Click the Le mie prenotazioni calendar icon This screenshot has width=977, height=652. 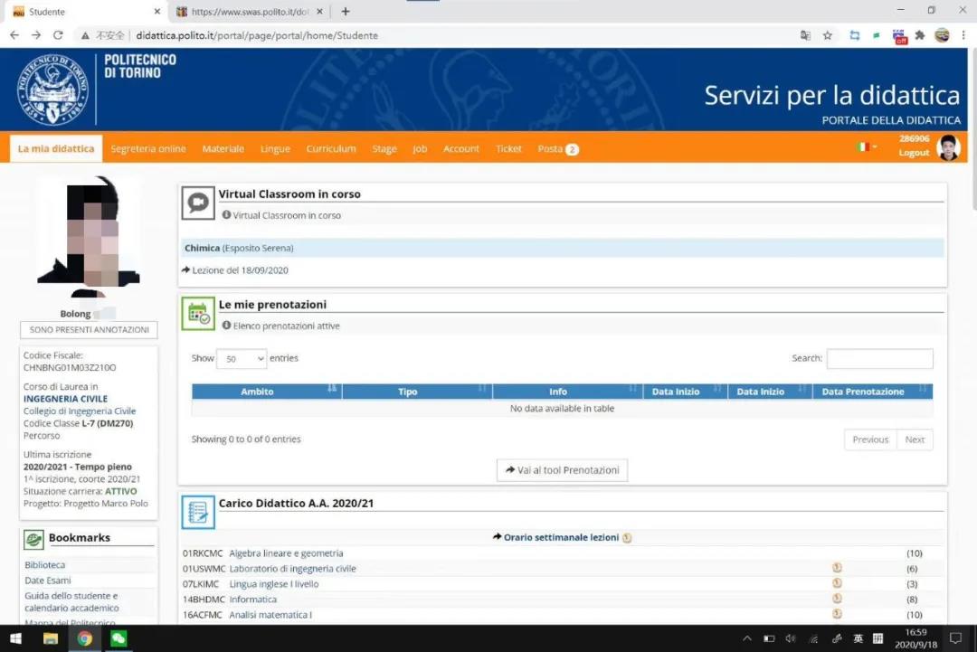pyautogui.click(x=198, y=313)
